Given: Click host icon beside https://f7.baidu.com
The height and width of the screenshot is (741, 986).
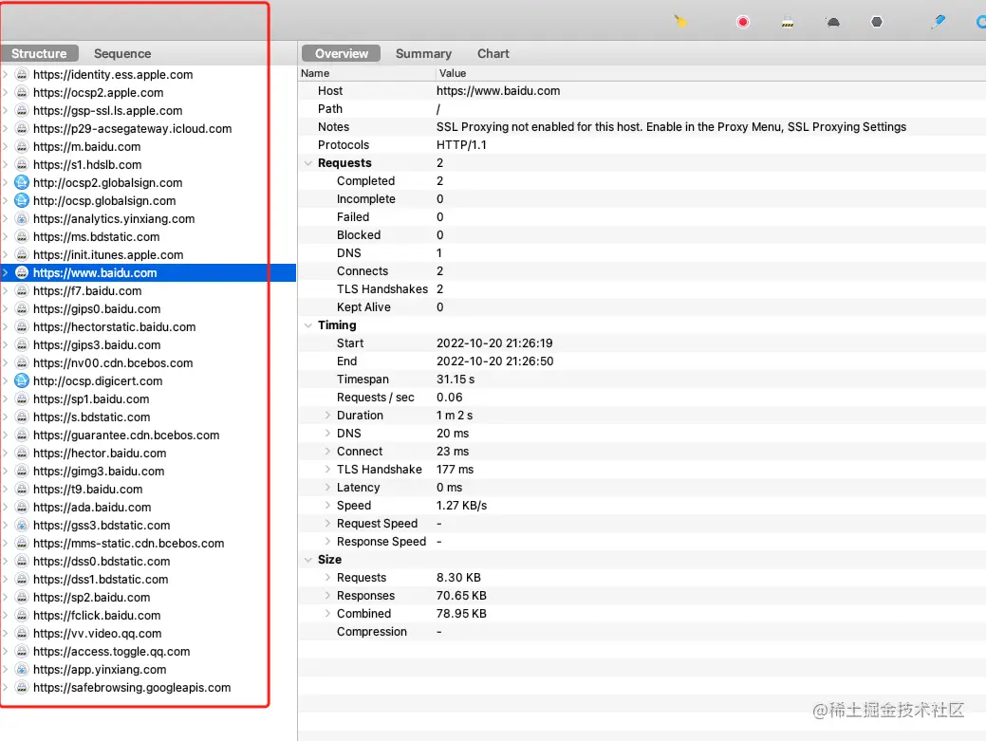Looking at the screenshot, I should [22, 291].
